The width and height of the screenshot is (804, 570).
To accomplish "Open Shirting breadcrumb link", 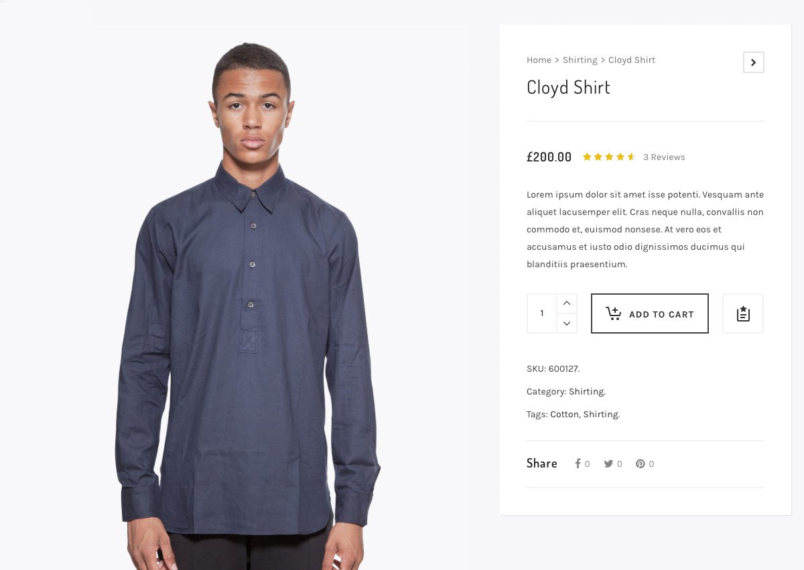I will coord(580,60).
